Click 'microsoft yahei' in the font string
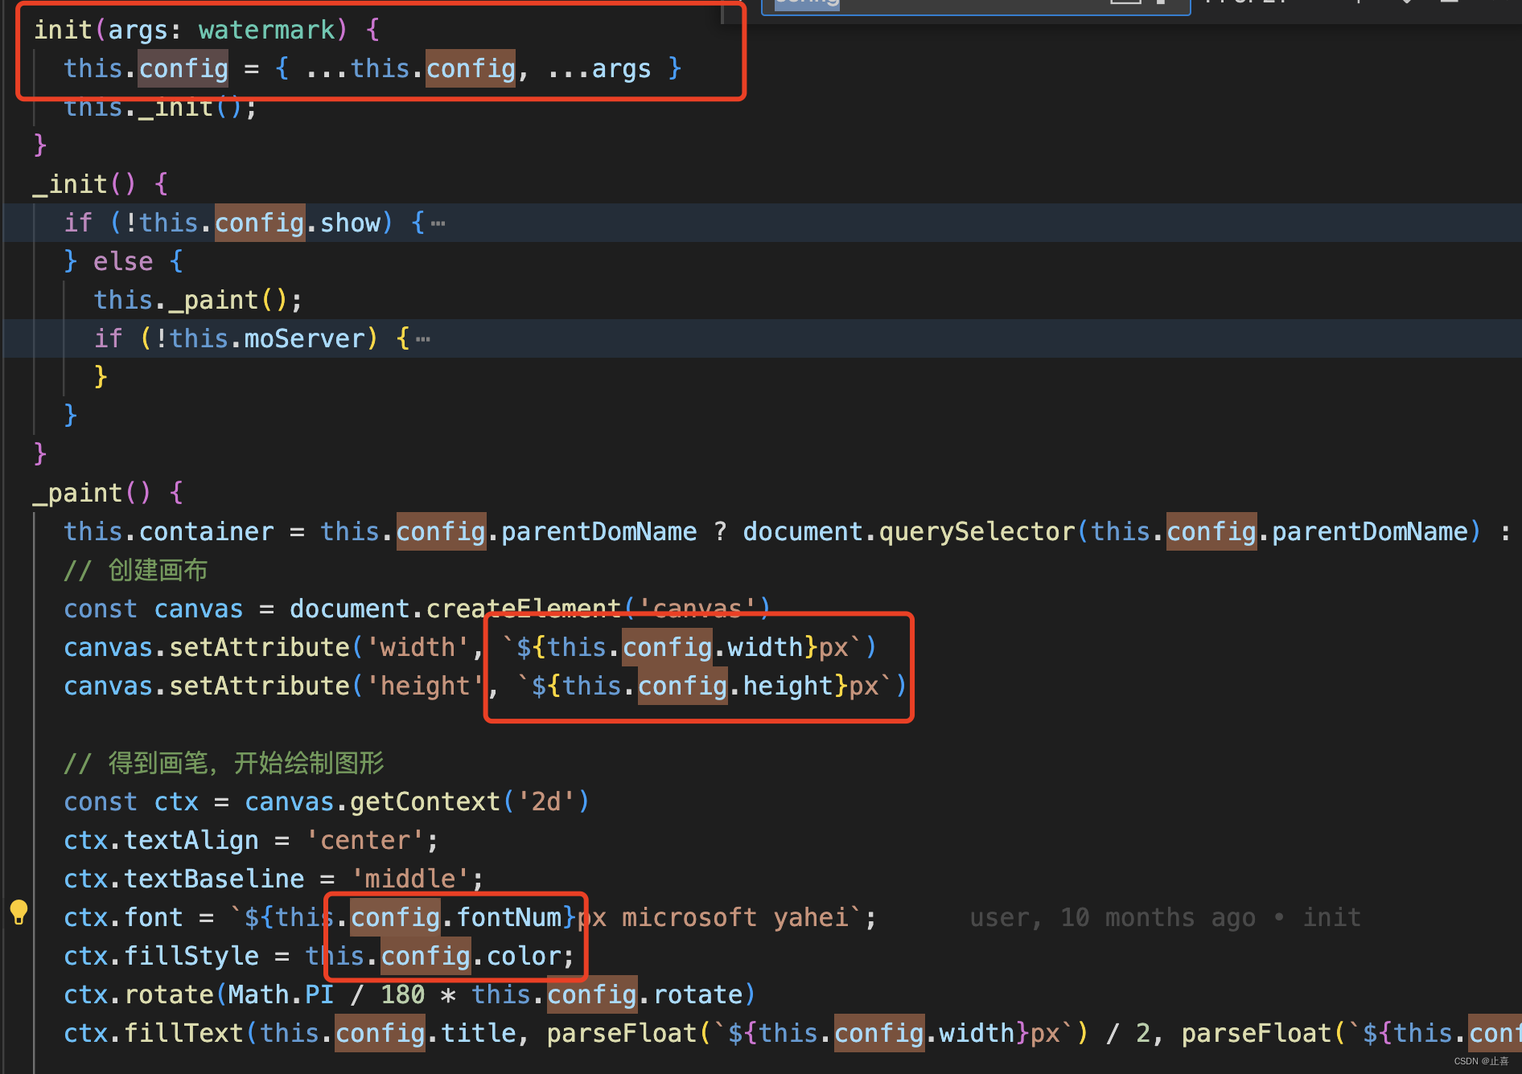1522x1074 pixels. point(735,917)
